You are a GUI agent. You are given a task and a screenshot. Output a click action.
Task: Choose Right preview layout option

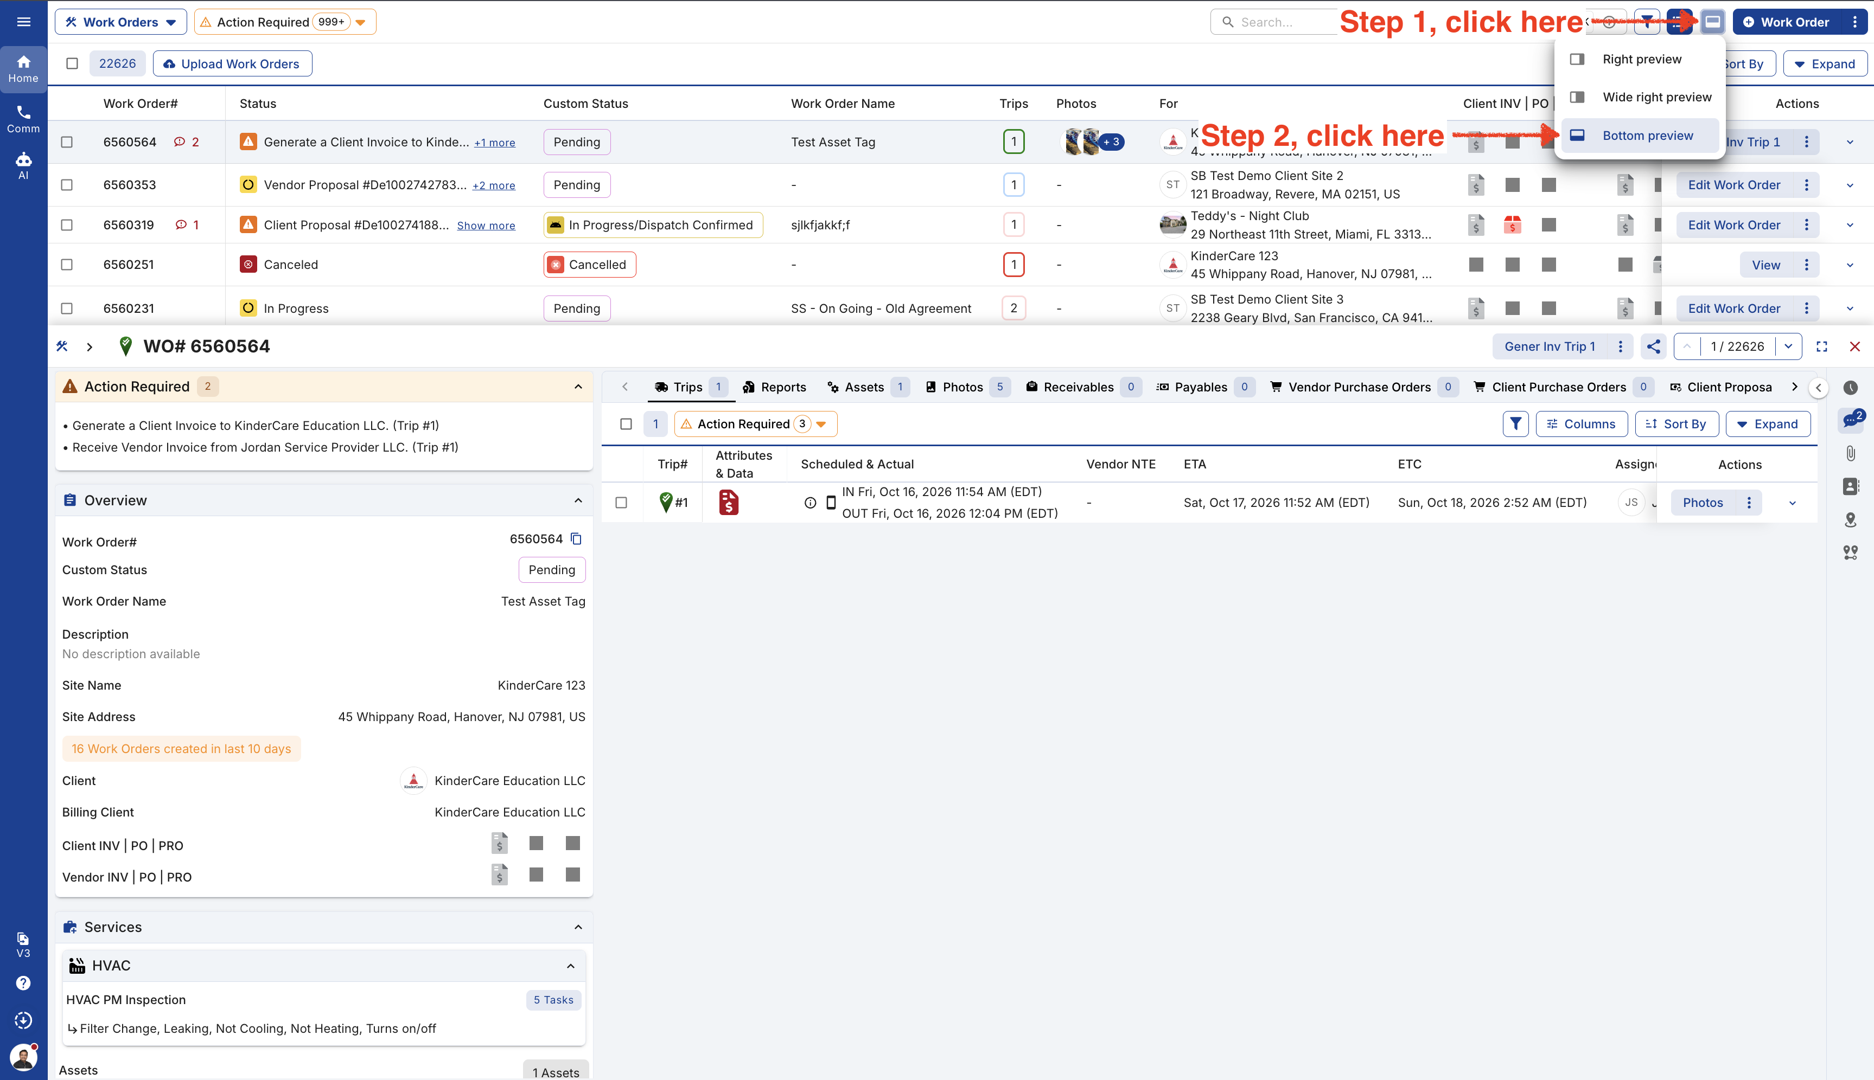[1640, 59]
